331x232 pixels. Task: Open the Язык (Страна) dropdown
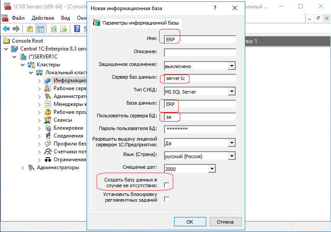coord(232,156)
